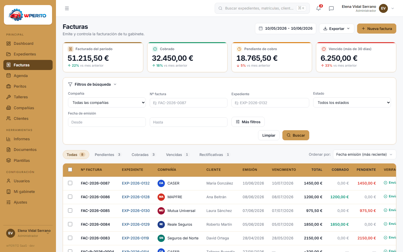Click the Nueva factura button

pyautogui.click(x=377, y=29)
